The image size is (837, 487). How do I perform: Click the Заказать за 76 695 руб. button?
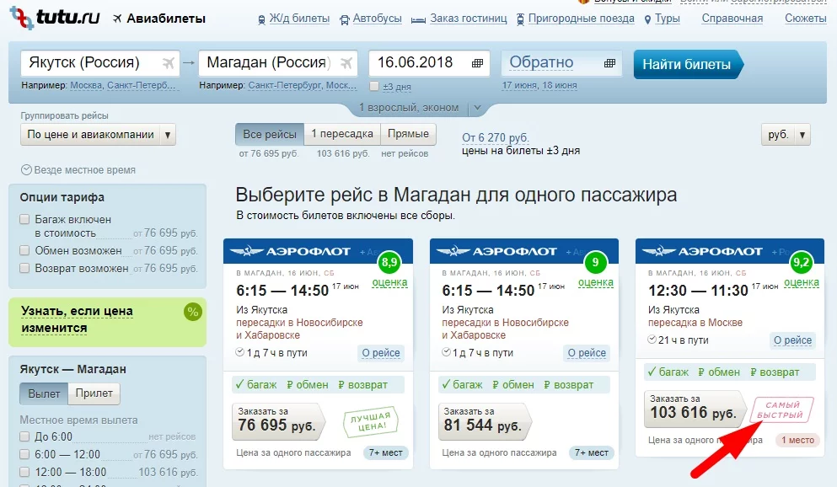pos(278,420)
